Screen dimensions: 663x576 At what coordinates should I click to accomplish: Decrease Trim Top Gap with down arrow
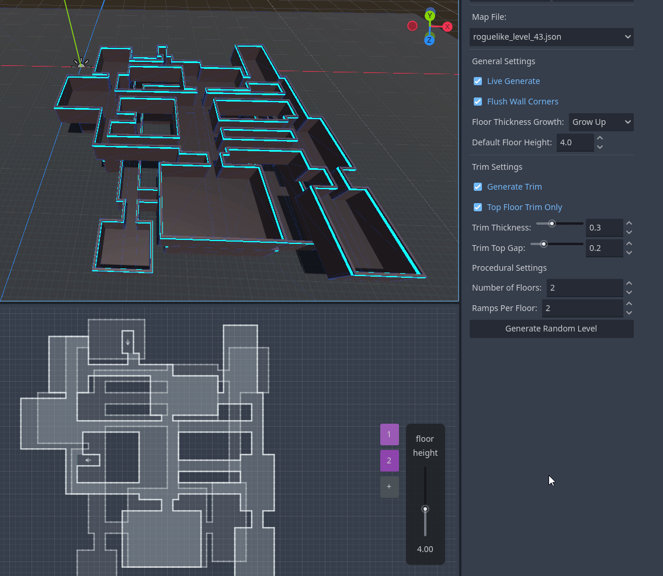[x=629, y=253]
